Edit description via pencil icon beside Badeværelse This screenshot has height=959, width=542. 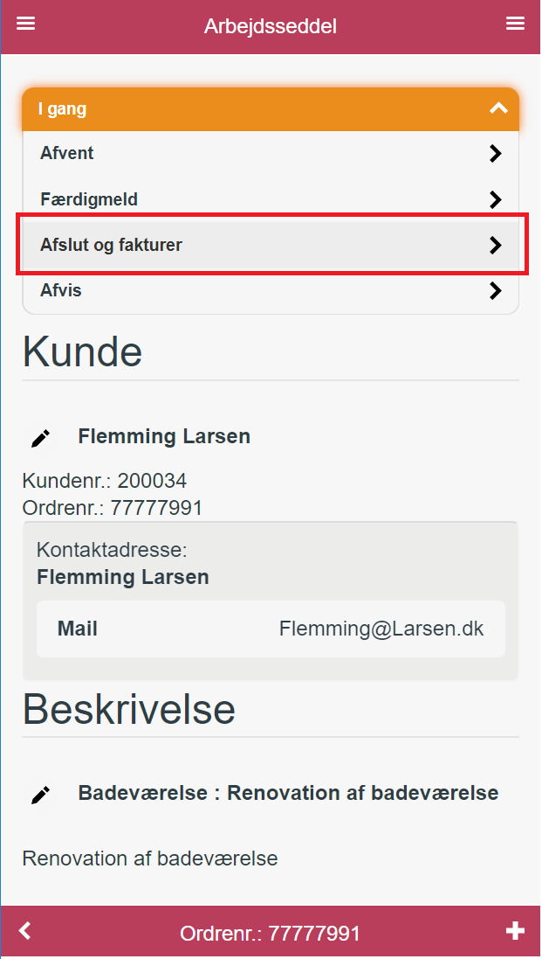click(40, 795)
